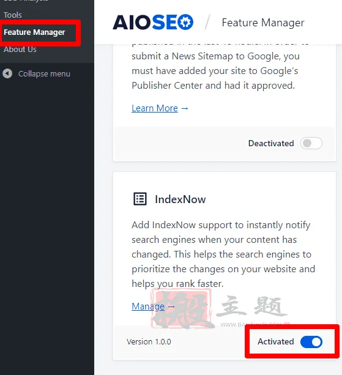Click Collapse menu label
Viewport: 342px width, 375px height.
[44, 73]
